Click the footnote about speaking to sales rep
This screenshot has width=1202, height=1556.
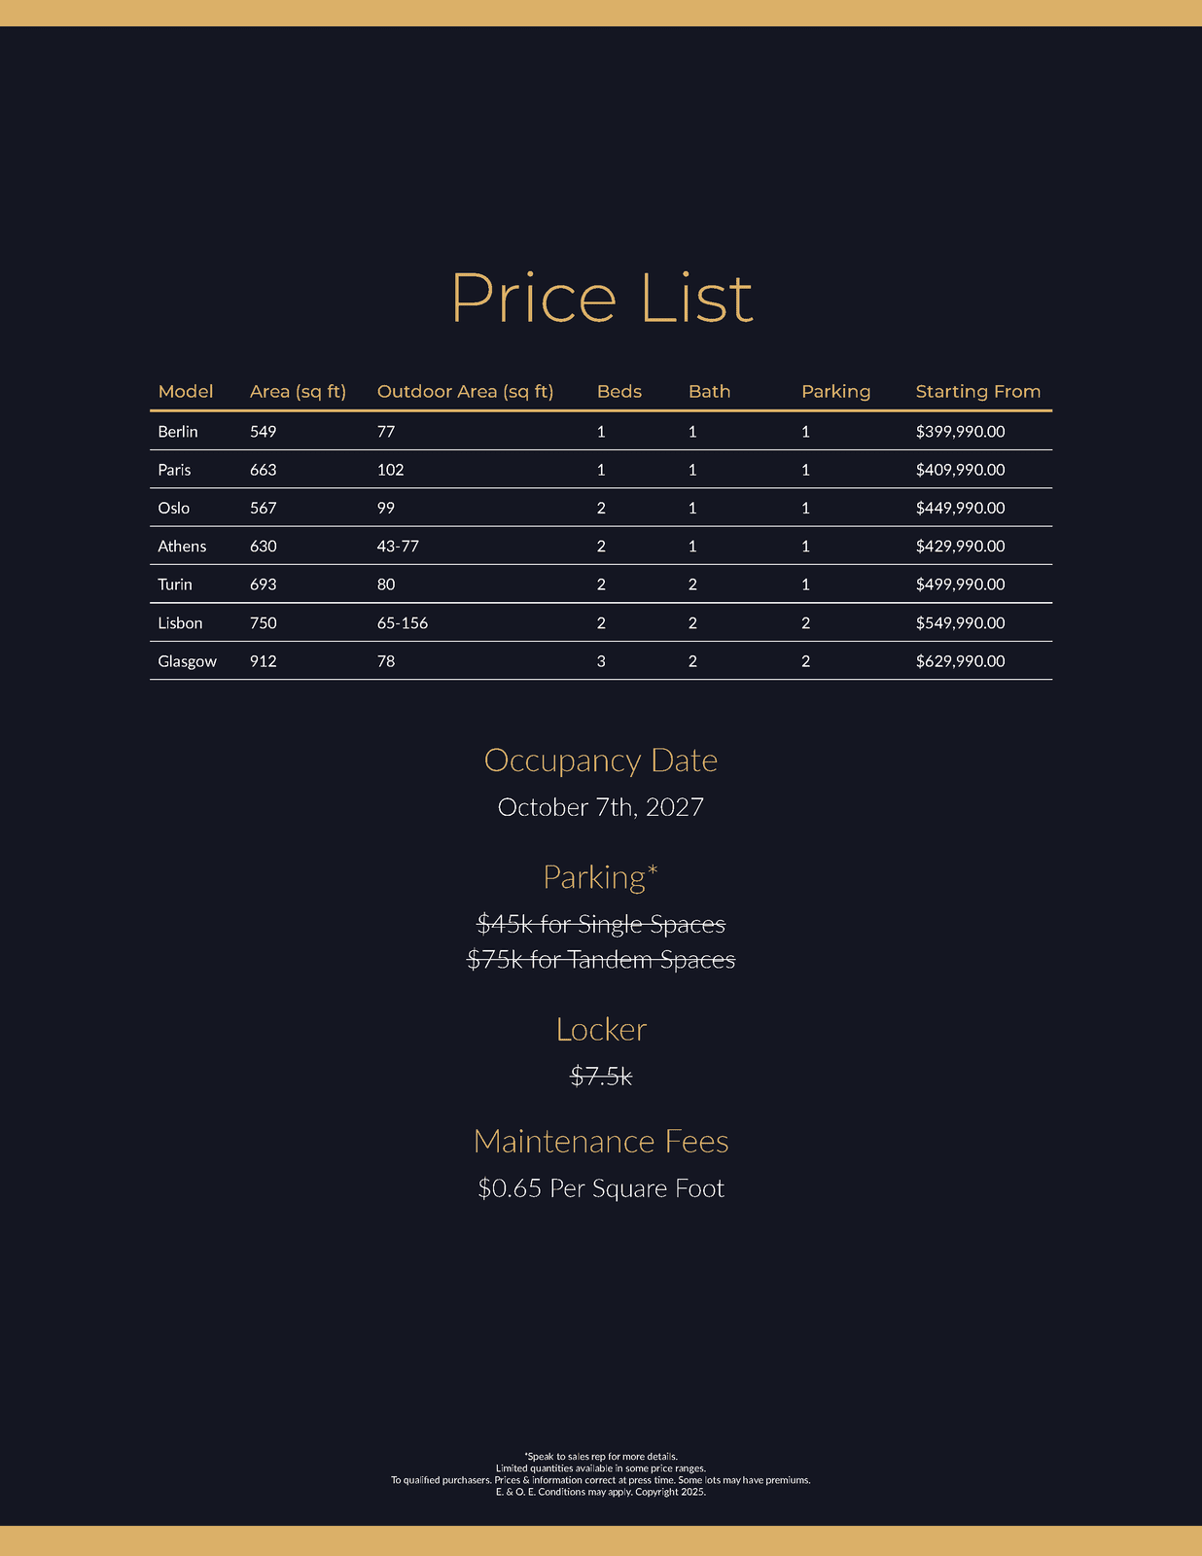(601, 1456)
